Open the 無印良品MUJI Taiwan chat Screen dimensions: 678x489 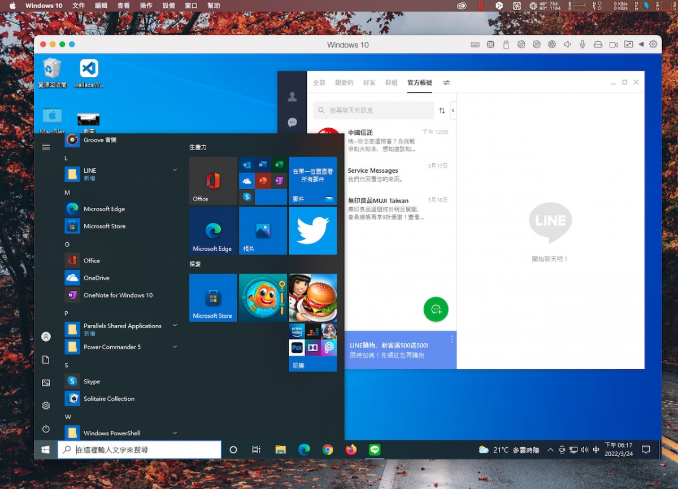(381, 208)
